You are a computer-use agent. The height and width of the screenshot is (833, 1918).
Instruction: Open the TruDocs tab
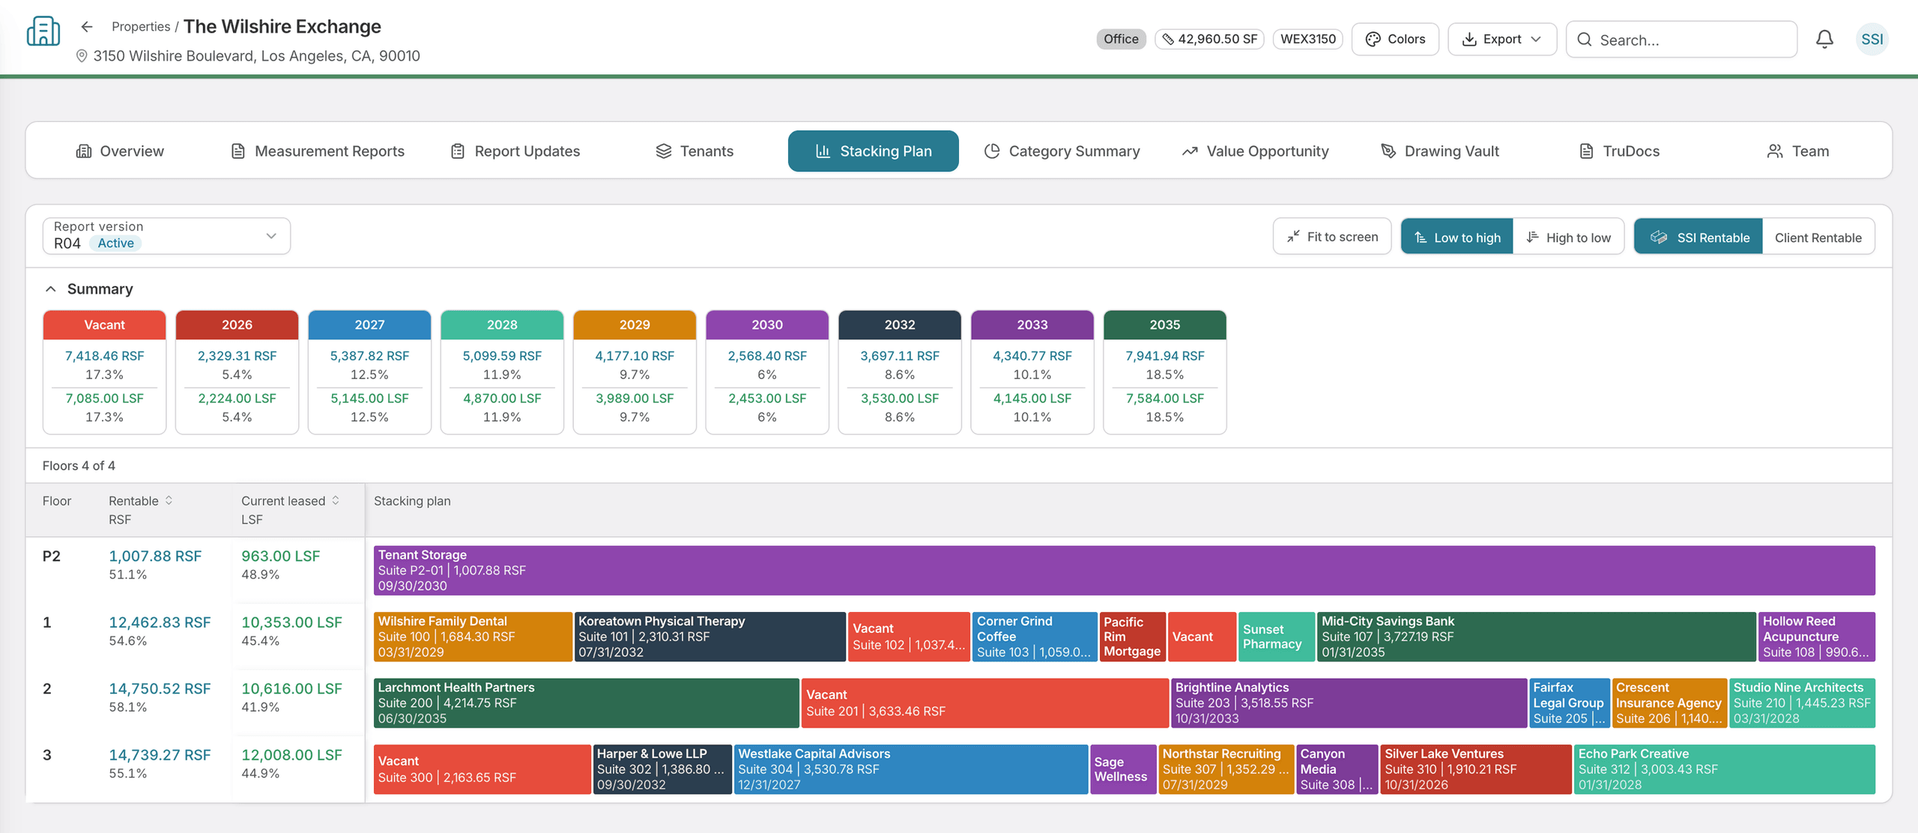point(1620,151)
